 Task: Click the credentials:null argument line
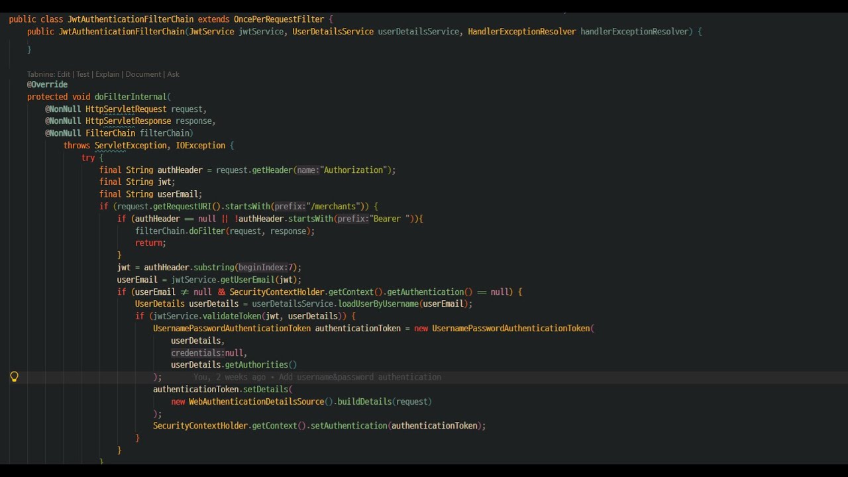pyautogui.click(x=209, y=353)
